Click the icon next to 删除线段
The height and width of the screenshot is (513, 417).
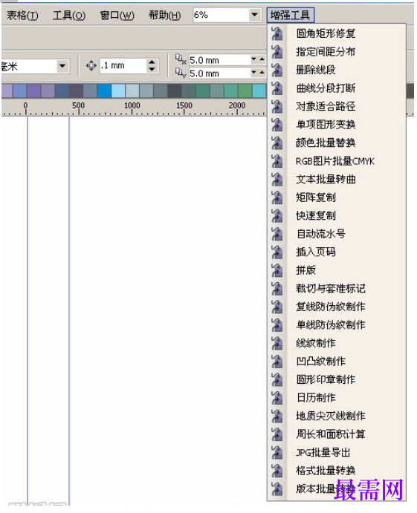point(277,70)
